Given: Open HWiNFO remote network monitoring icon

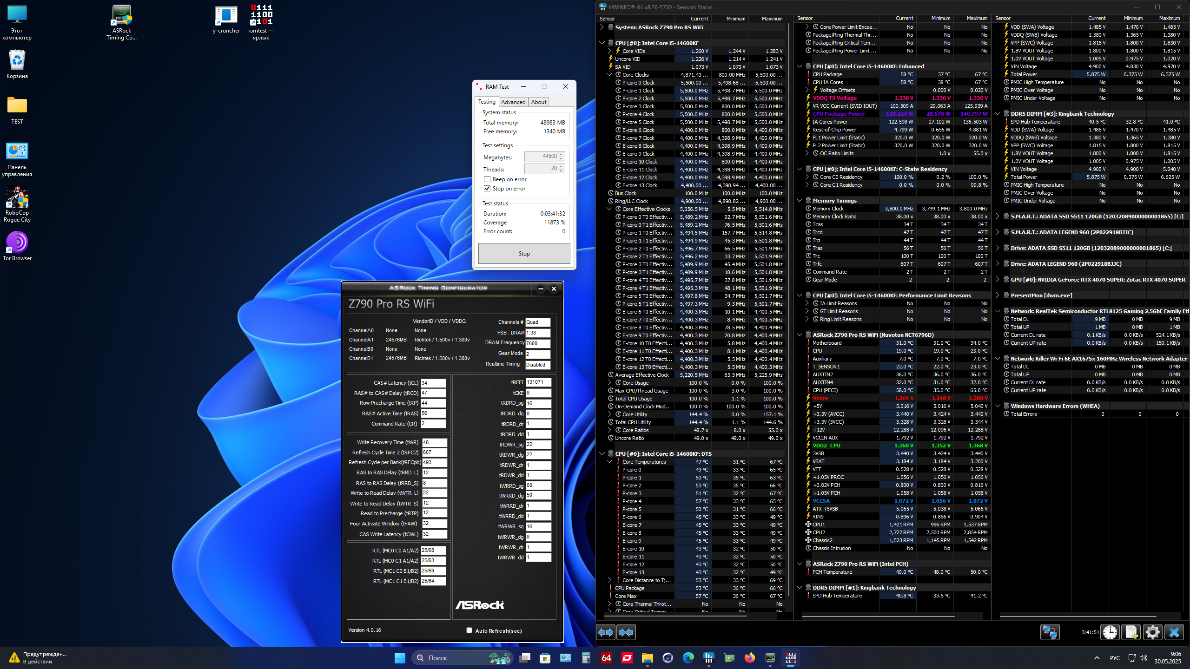Looking at the screenshot, I should [x=1050, y=632].
